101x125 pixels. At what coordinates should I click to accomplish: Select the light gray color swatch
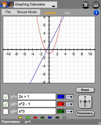tap(65, 117)
